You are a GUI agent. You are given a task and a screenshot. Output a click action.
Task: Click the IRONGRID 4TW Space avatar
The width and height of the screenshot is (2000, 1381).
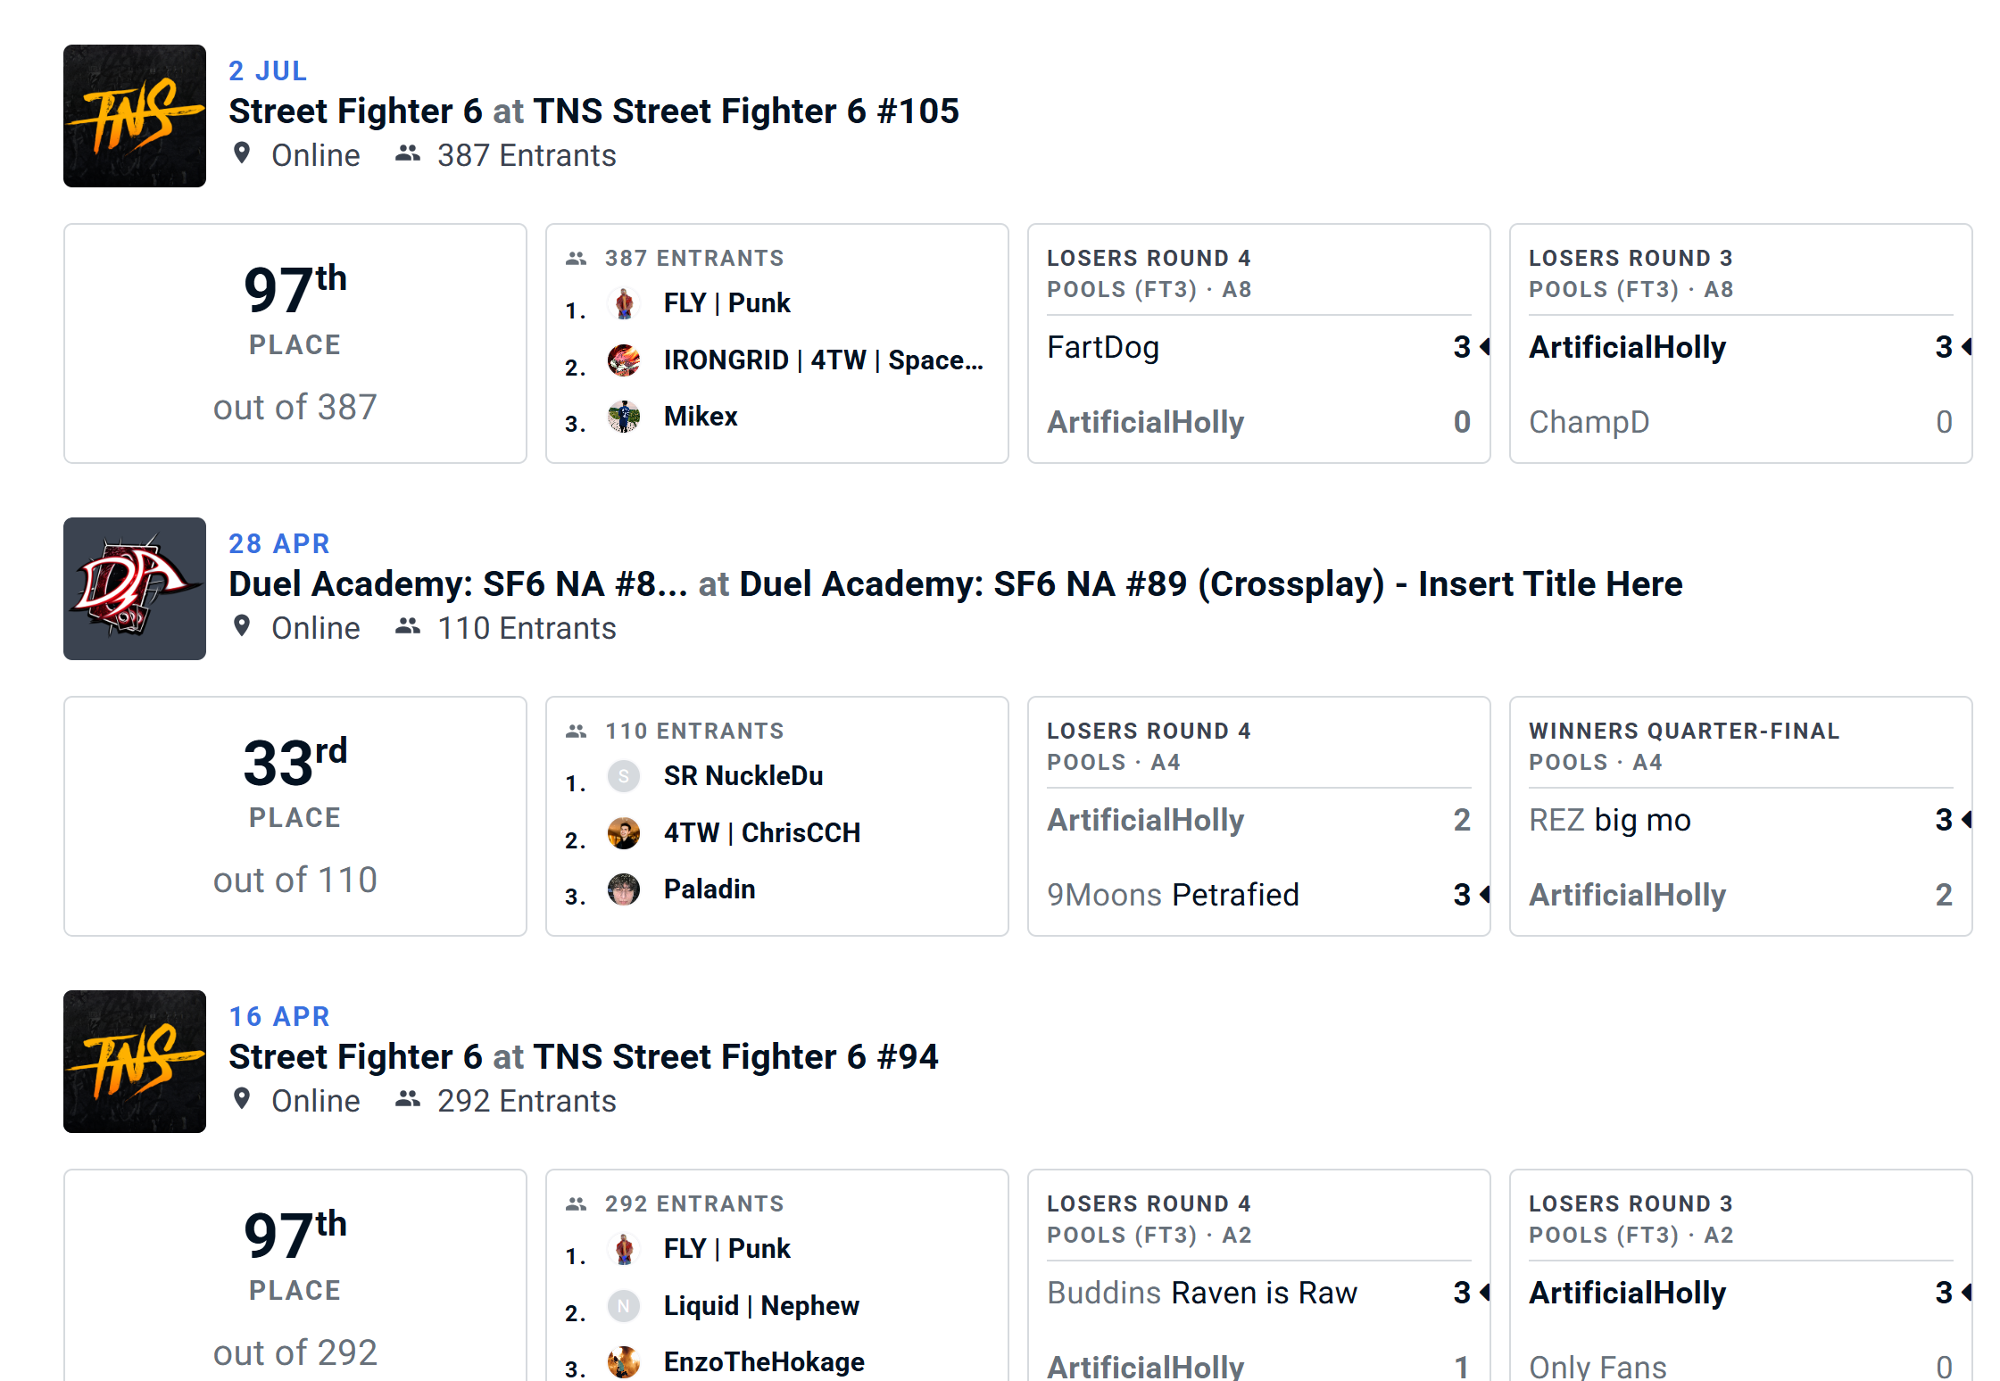pos(624,360)
